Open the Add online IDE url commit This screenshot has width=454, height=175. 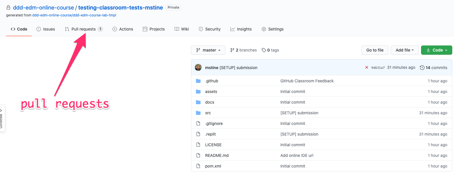297,155
